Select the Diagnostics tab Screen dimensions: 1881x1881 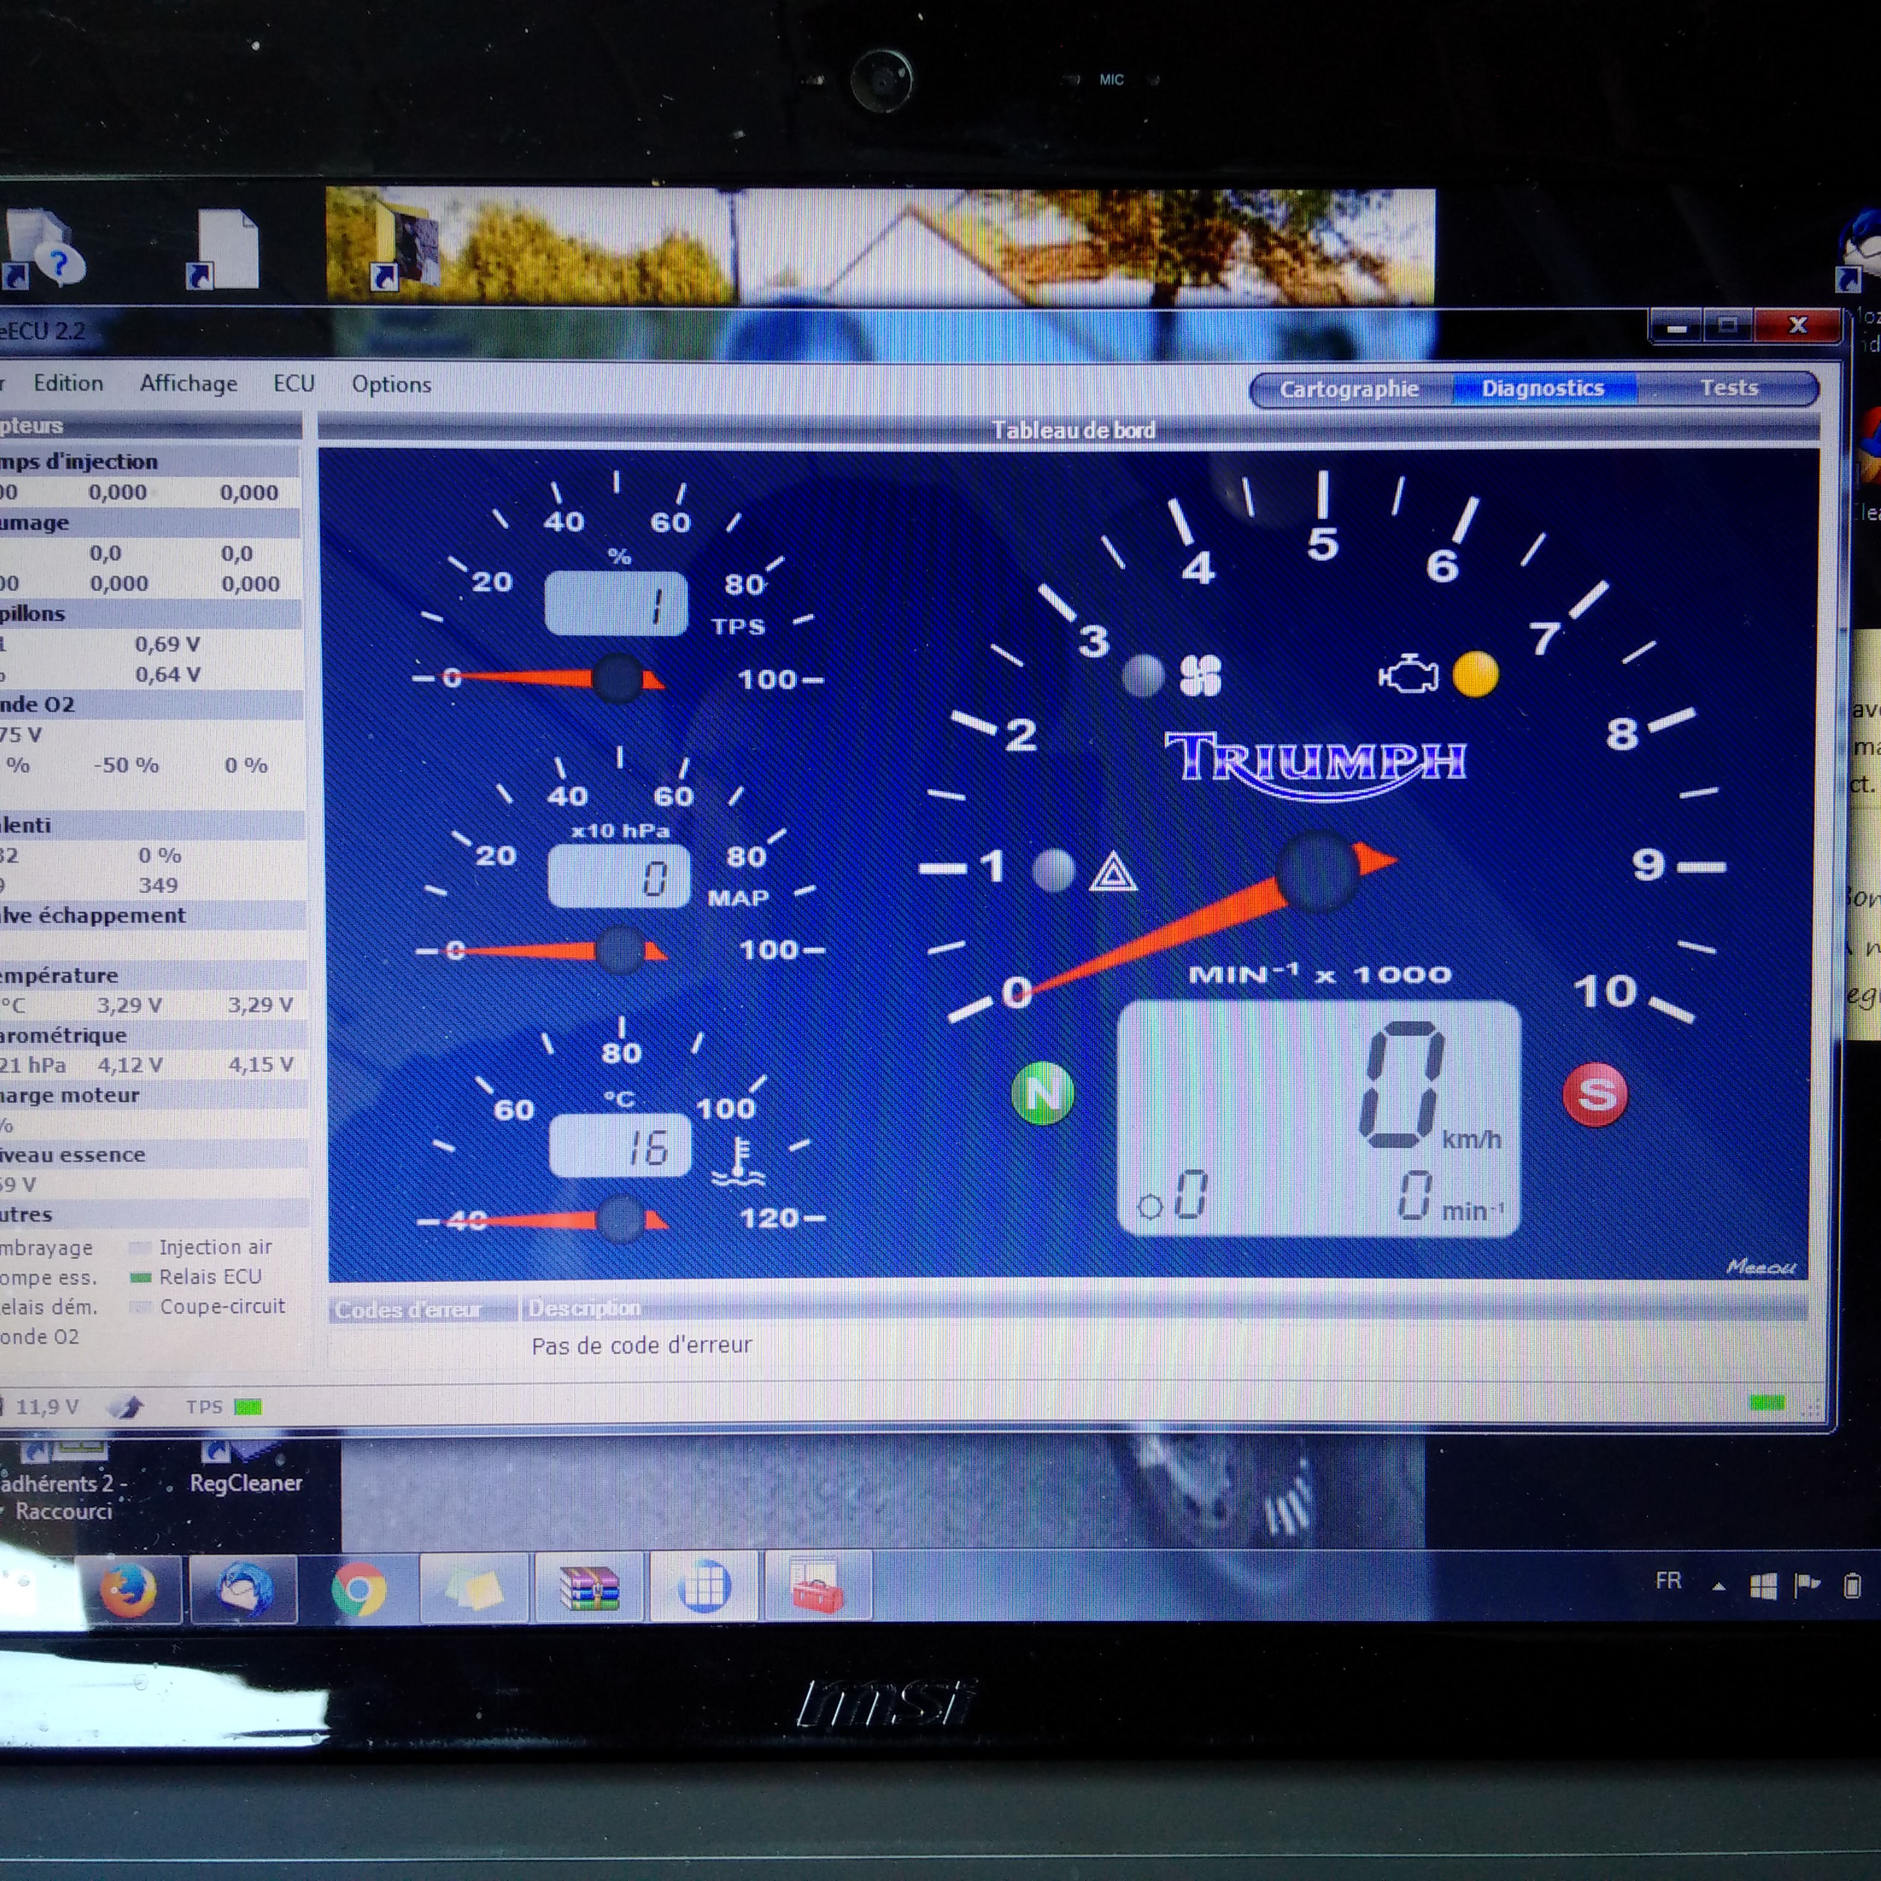click(x=1543, y=388)
